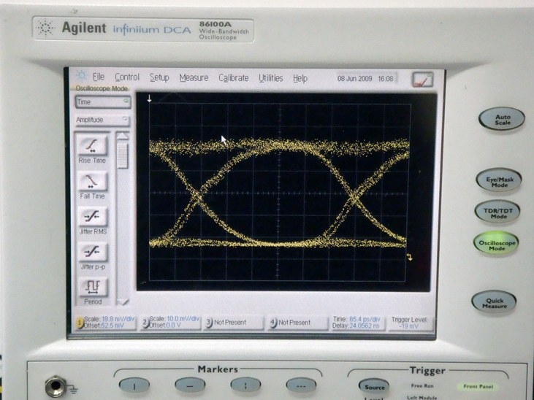Click the dashed horizontal Markers button
The image size is (534, 400).
pos(301,385)
